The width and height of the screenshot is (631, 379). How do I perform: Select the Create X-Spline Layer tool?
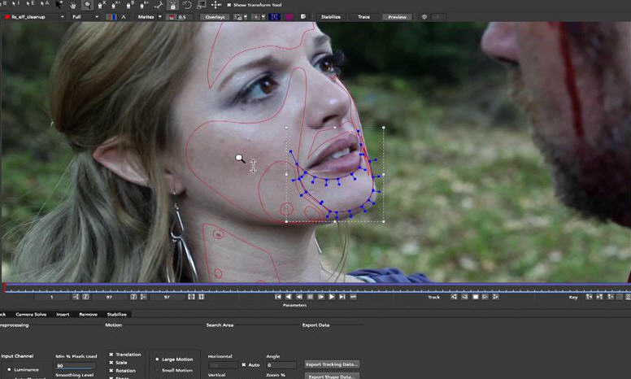click(101, 5)
